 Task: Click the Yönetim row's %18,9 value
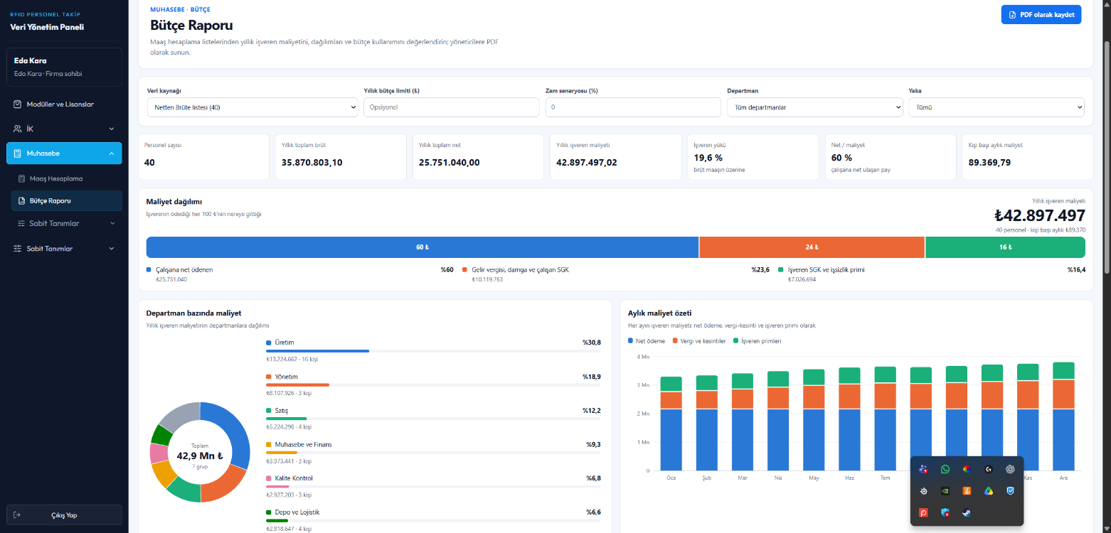592,377
